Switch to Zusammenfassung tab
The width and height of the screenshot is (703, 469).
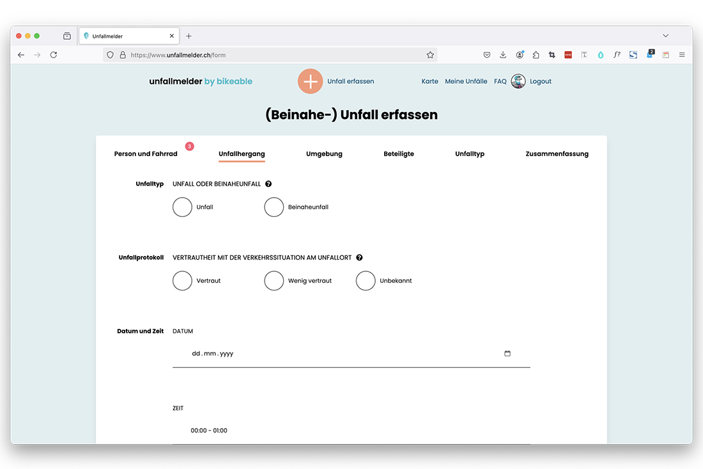(x=557, y=154)
